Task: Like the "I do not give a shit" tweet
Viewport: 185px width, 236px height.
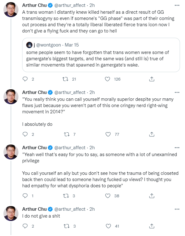Action: [x=108, y=226]
